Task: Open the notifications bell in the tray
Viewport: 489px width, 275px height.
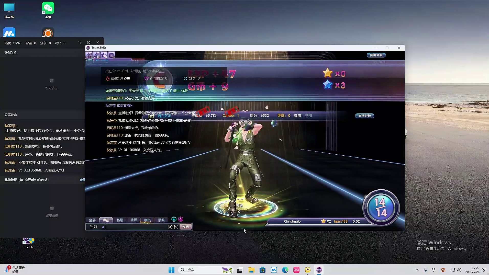Action: (x=483, y=270)
